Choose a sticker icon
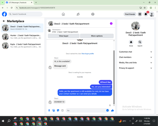158x126 pixels. 58,110
